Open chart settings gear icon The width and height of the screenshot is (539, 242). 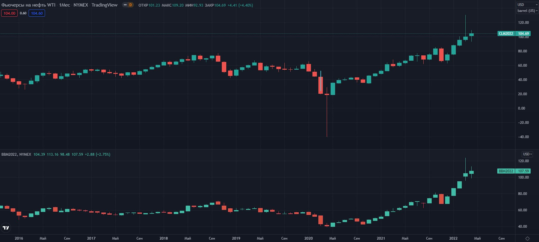[x=527, y=238]
